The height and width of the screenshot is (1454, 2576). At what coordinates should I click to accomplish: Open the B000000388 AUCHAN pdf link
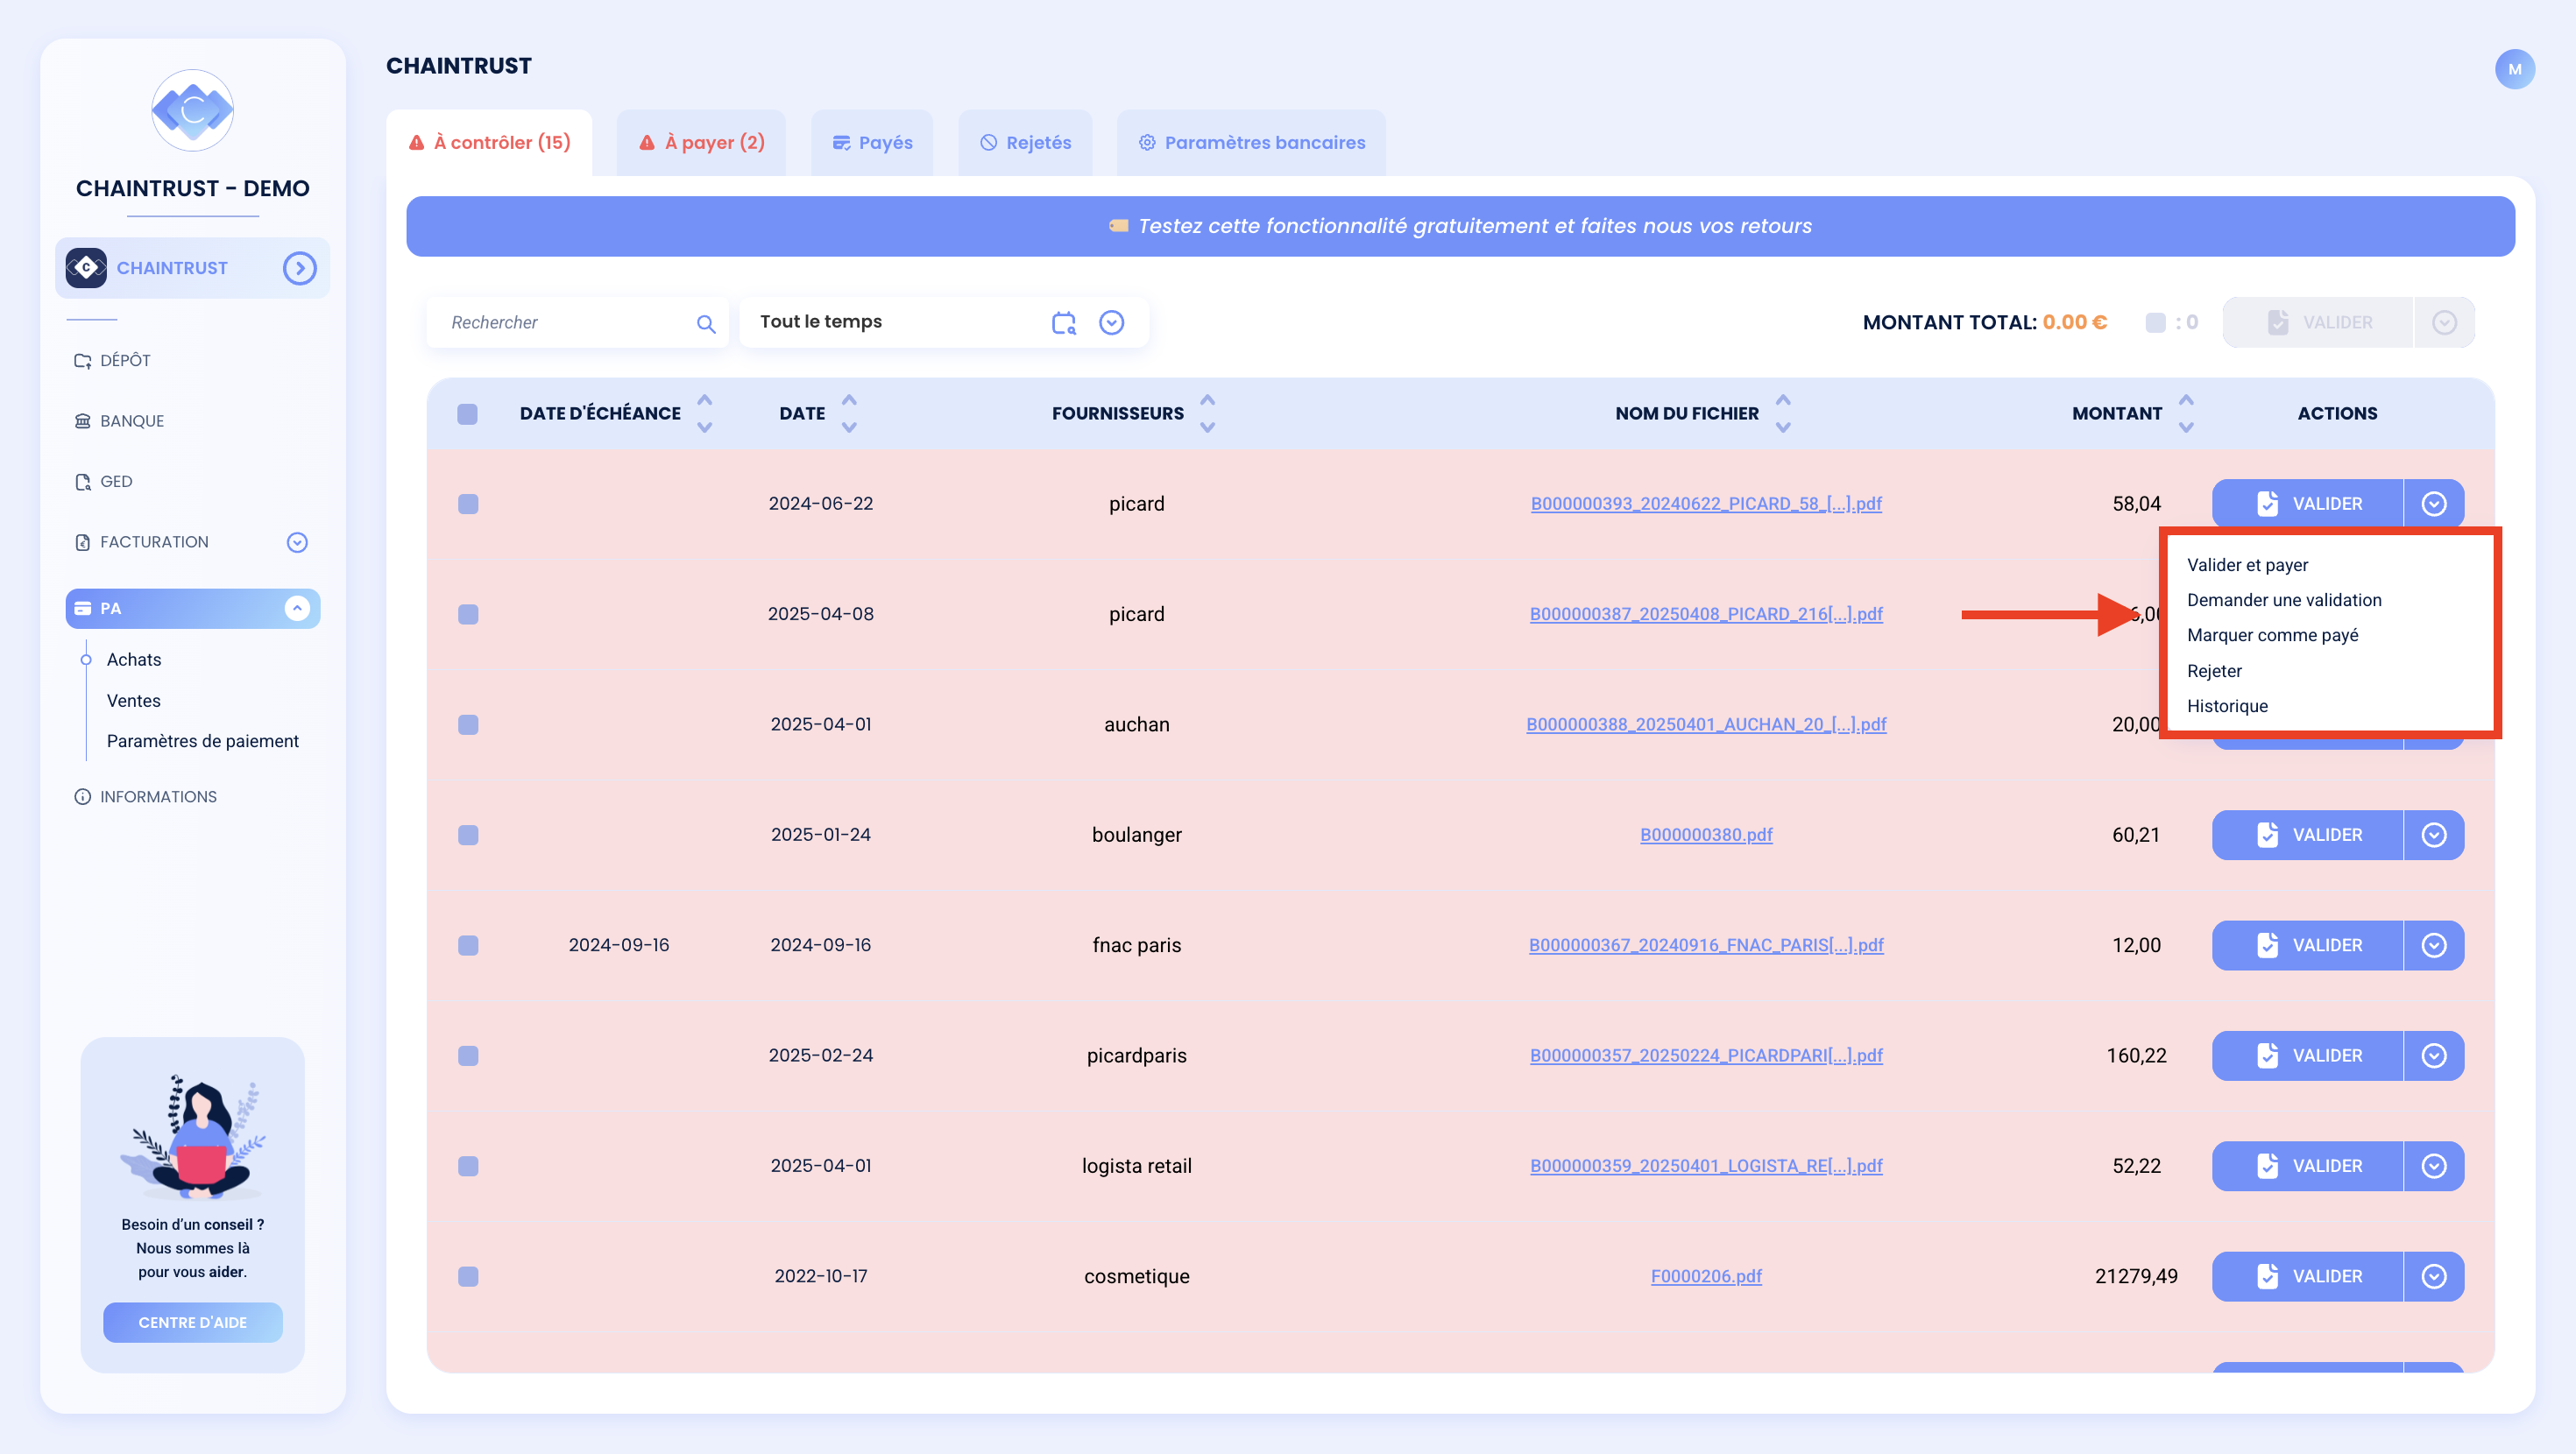point(1706,724)
